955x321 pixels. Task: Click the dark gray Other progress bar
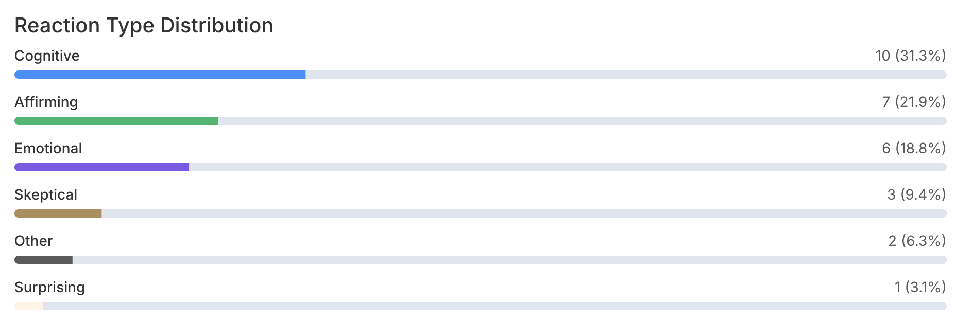click(43, 260)
